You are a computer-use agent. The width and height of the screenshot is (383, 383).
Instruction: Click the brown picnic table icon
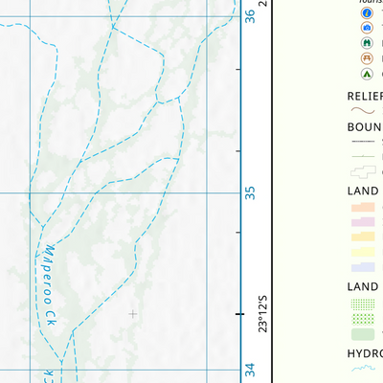coord(367,58)
